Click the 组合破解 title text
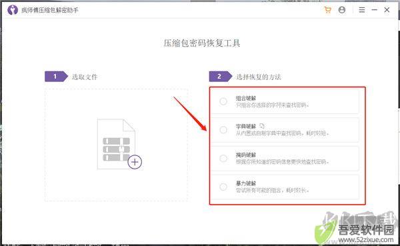 point(246,98)
